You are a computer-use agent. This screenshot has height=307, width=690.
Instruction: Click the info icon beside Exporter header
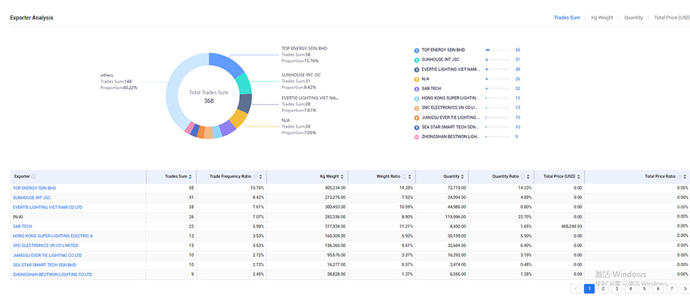tap(33, 176)
